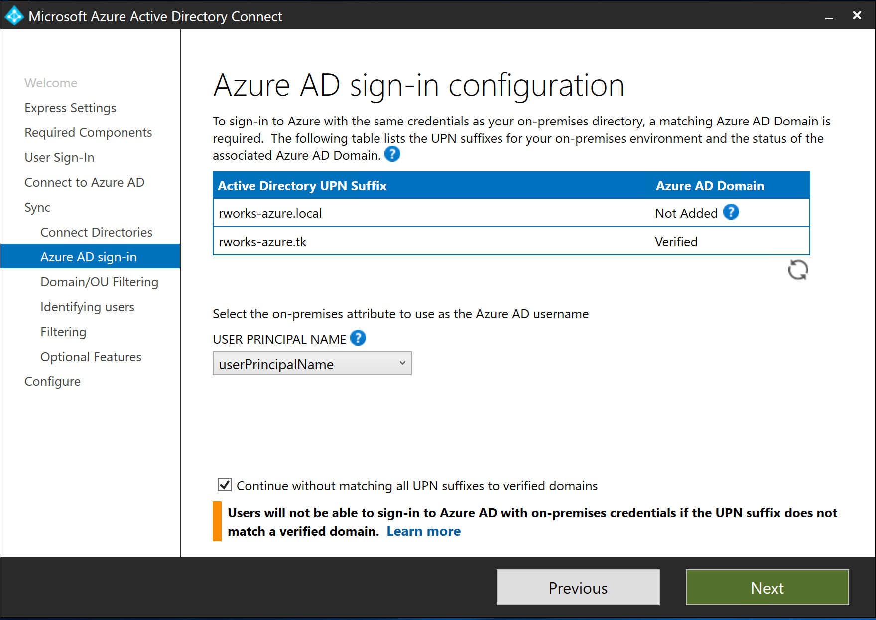Go to Welcome step in sidebar
Viewport: 876px width, 620px height.
[51, 83]
